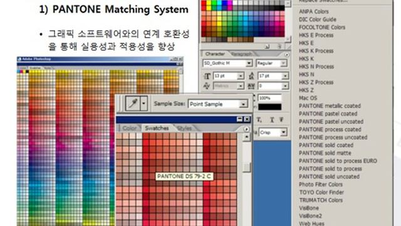This screenshot has height=226, width=401.
Task: Open the Regular font style dropdown
Action: point(283,63)
